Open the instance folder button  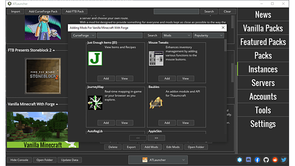tap(196, 147)
